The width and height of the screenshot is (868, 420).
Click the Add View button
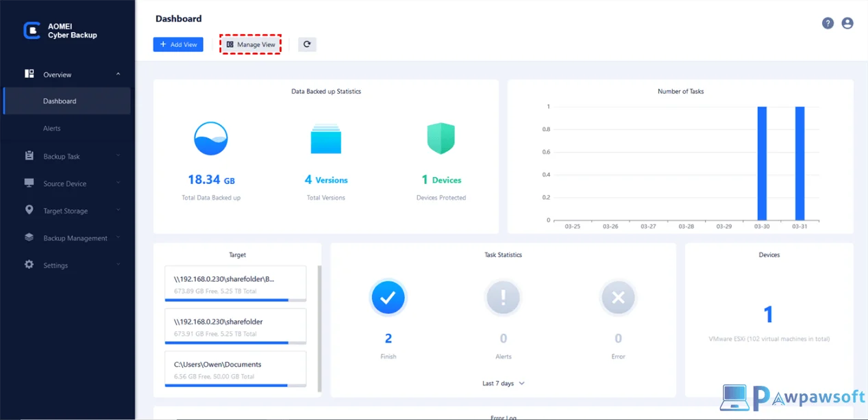pyautogui.click(x=178, y=44)
